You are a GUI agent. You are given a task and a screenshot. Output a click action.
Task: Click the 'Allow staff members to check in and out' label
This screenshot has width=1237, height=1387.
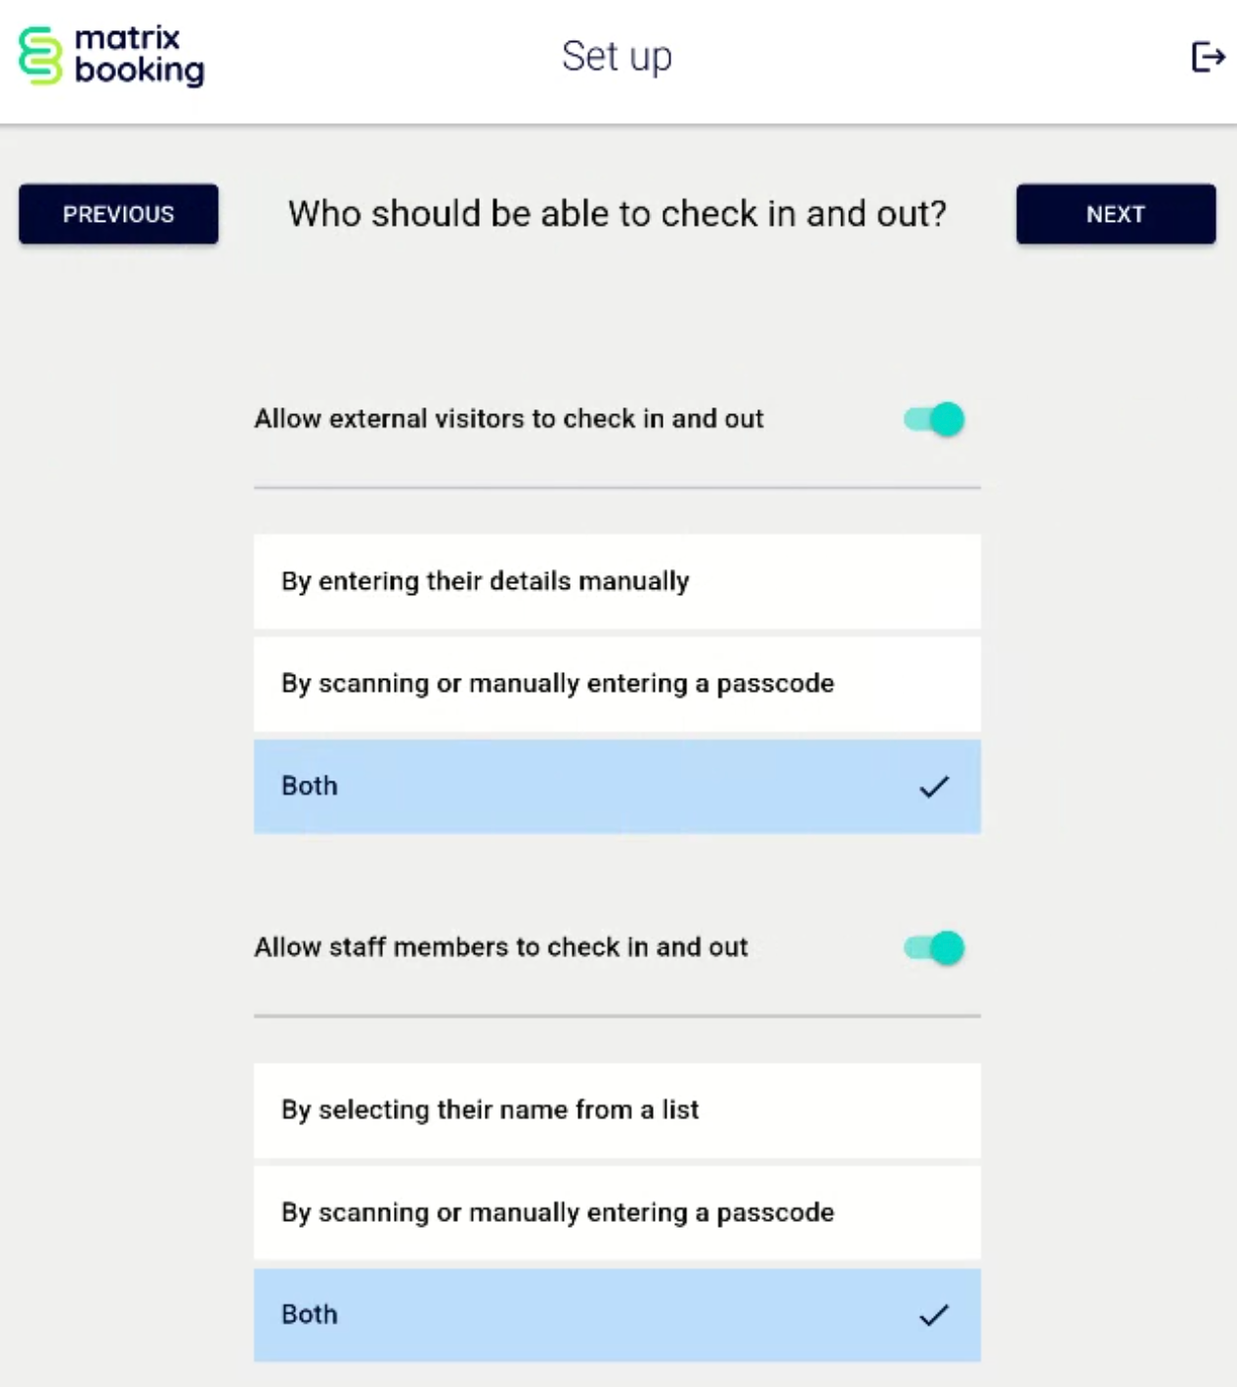pos(500,946)
